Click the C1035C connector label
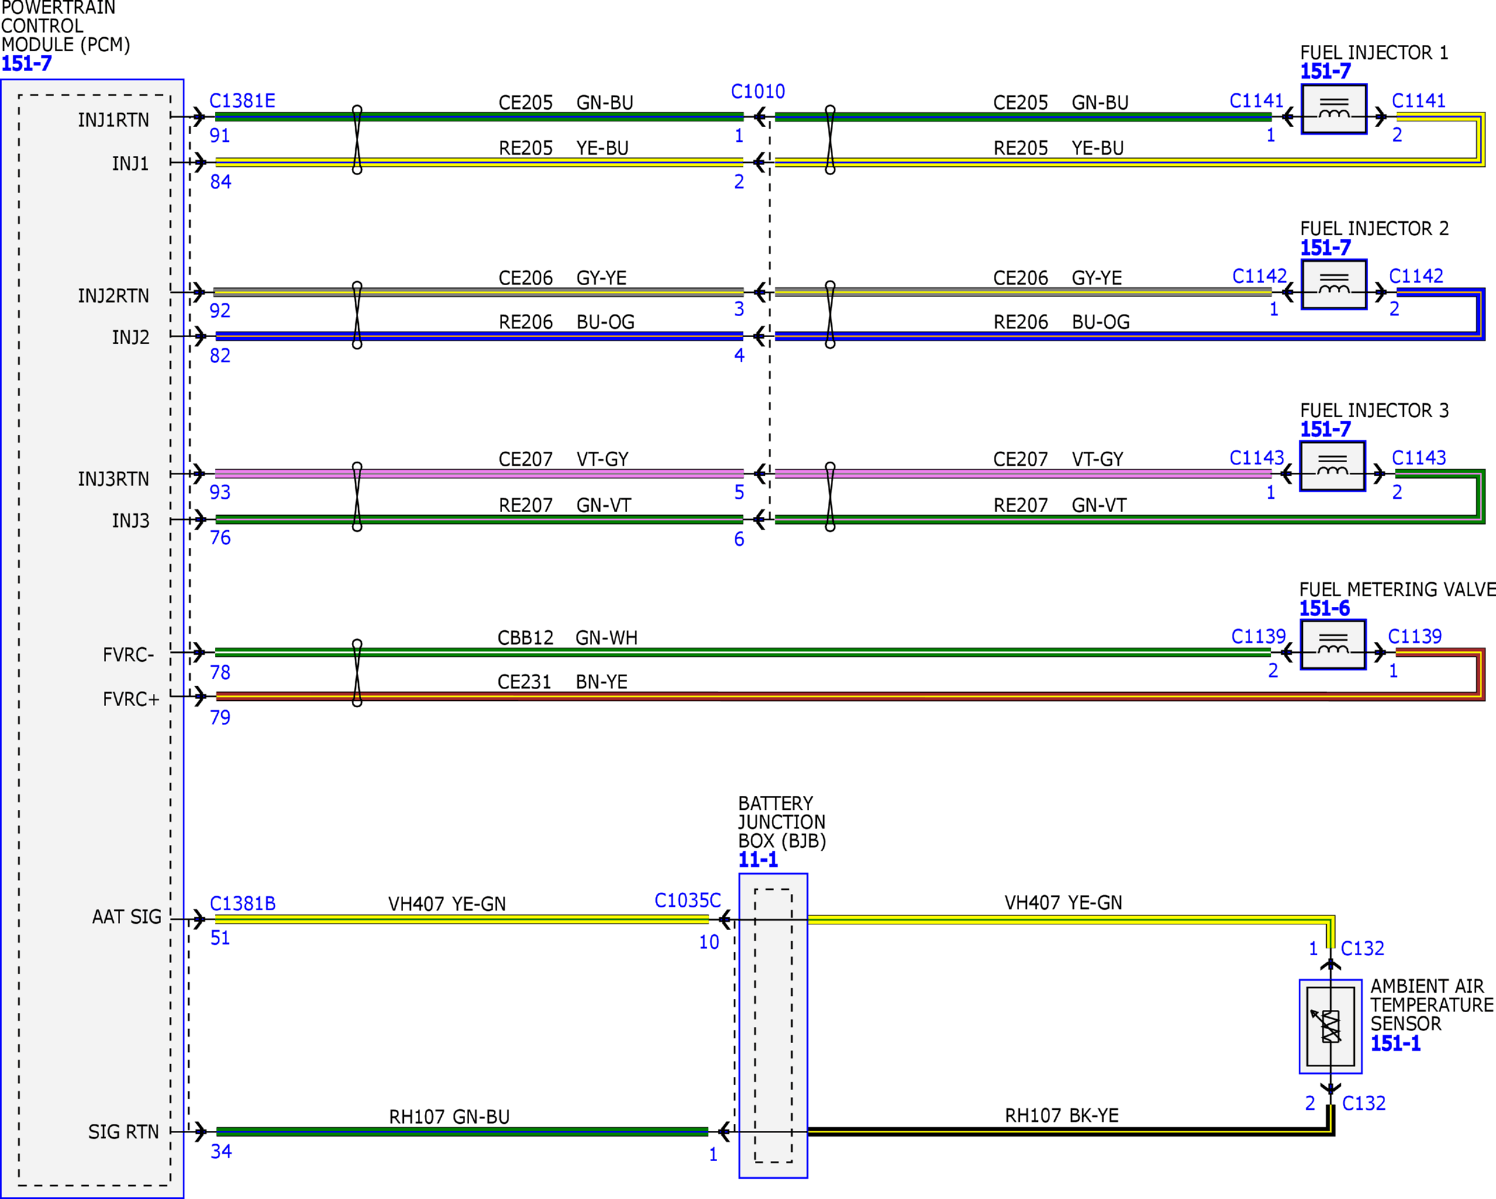The width and height of the screenshot is (1496, 1199). pos(688,900)
